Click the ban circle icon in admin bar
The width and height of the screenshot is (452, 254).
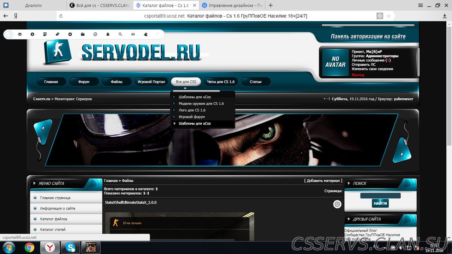[95, 34]
